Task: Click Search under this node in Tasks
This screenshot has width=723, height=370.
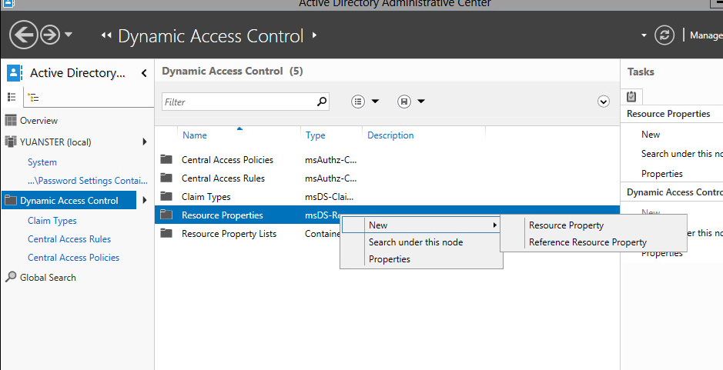Action: (681, 154)
